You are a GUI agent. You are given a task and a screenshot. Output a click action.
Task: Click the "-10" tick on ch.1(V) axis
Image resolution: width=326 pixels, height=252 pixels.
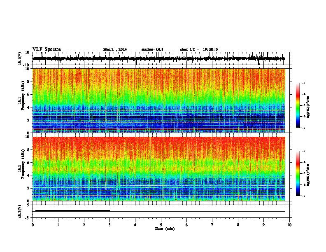point(26,65)
